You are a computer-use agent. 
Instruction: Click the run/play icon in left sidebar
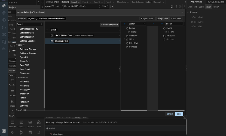pos(4,20)
